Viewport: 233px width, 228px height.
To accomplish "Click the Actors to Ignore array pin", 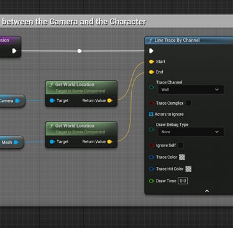I will pos(151,114).
